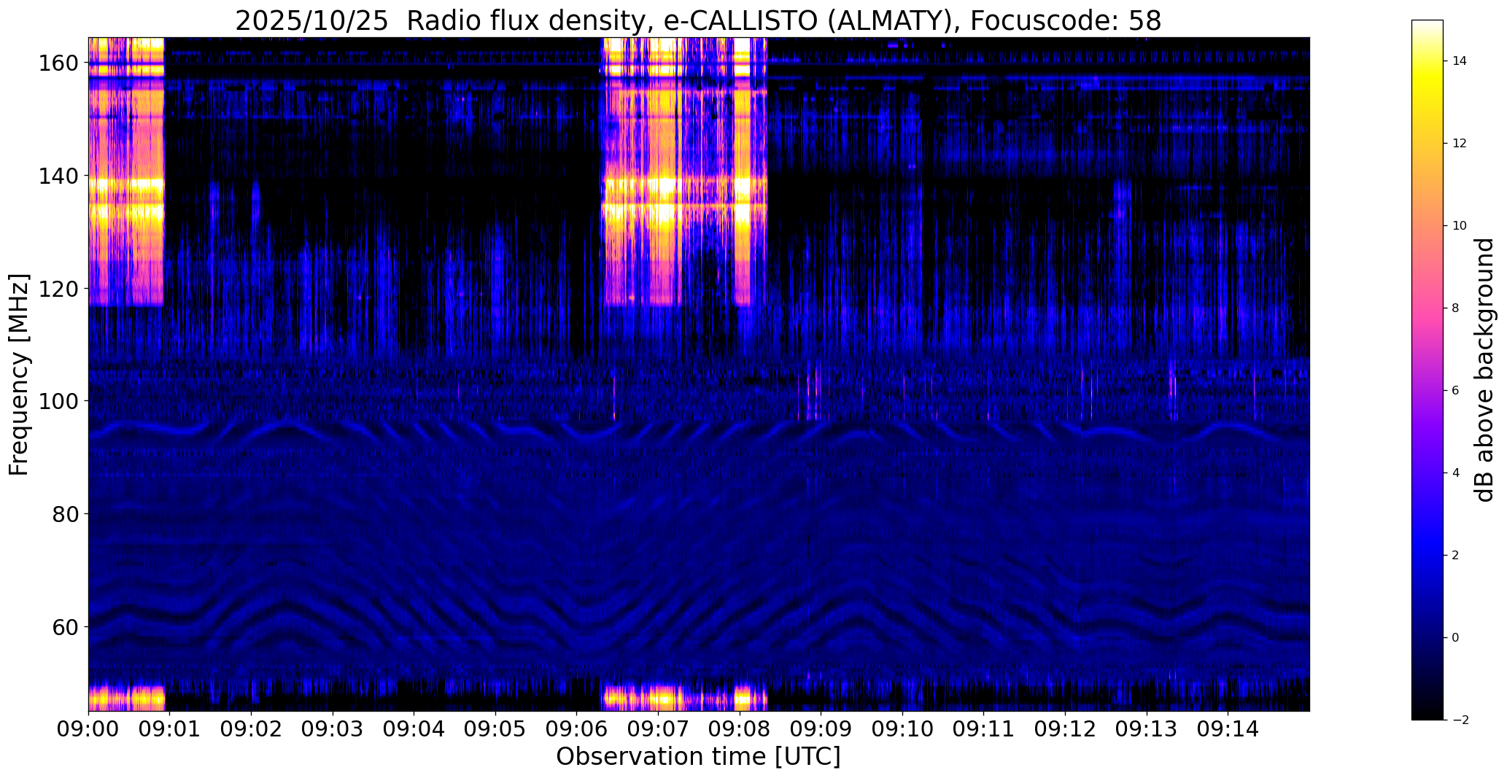
Task: Click the 'dB above background' colorbar label
Action: point(1485,370)
